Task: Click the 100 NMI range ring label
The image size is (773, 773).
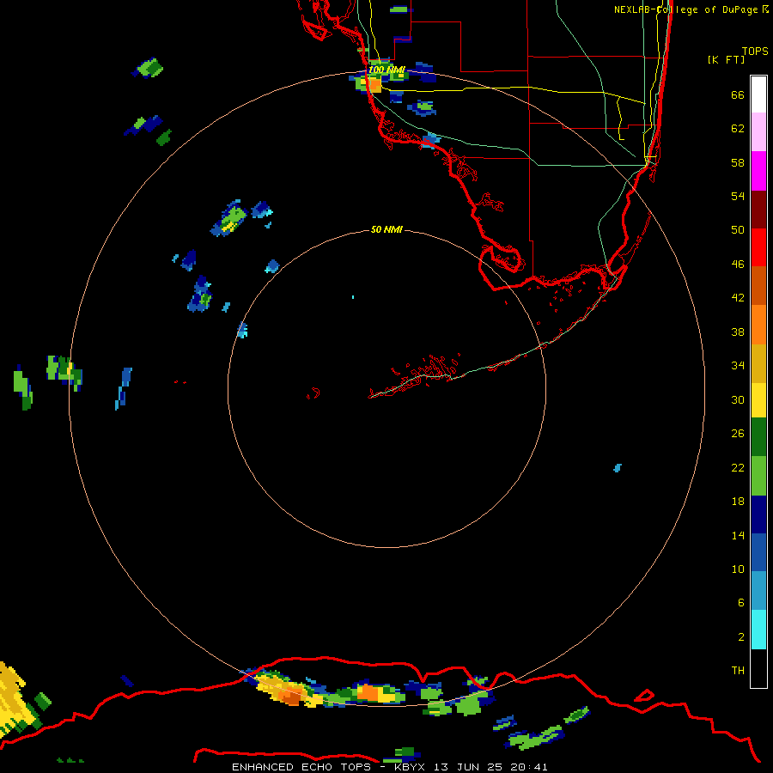Action: point(386,70)
